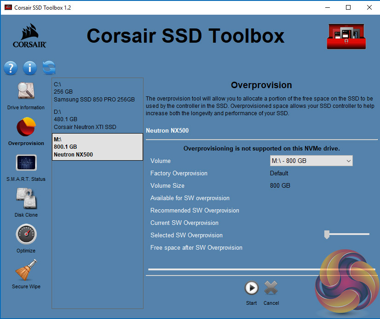Select the C:\ Samsung SSD 850 PRO drive
Image resolution: width=380 pixels, height=319 pixels.
click(97, 92)
